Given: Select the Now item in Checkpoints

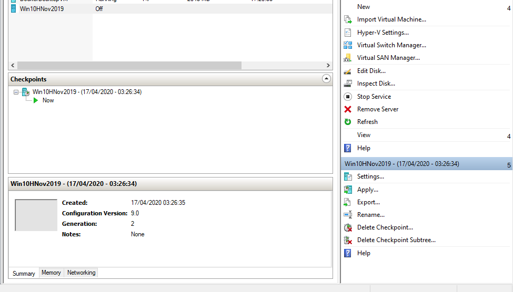Looking at the screenshot, I should pos(48,100).
